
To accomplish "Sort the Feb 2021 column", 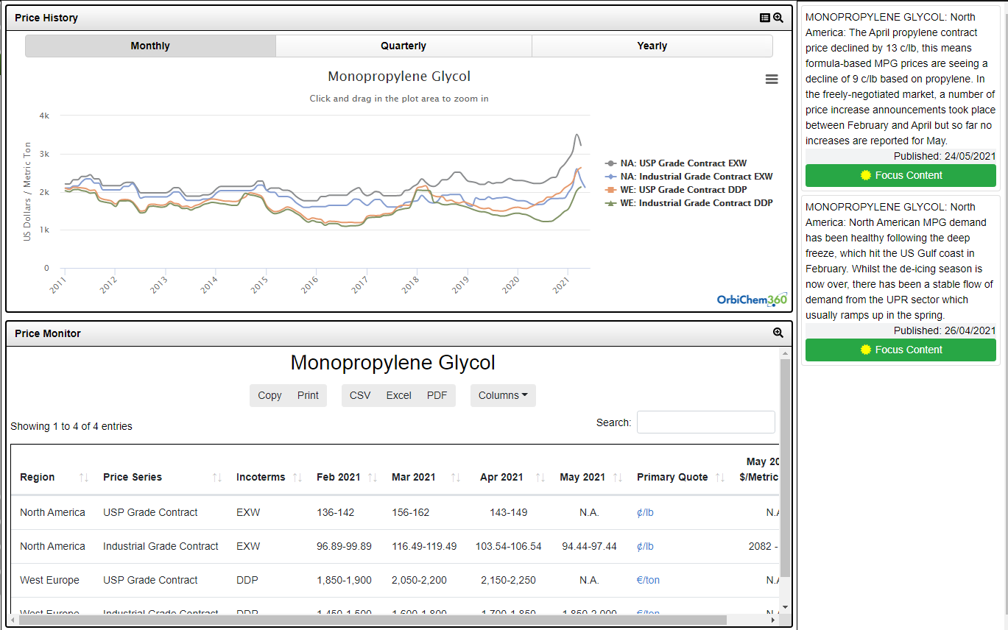I will pos(373,478).
